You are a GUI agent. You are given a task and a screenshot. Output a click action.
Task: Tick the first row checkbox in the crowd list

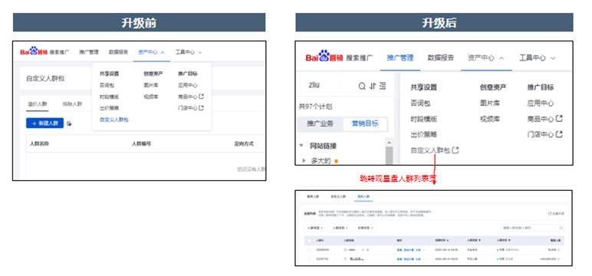coord(310,250)
